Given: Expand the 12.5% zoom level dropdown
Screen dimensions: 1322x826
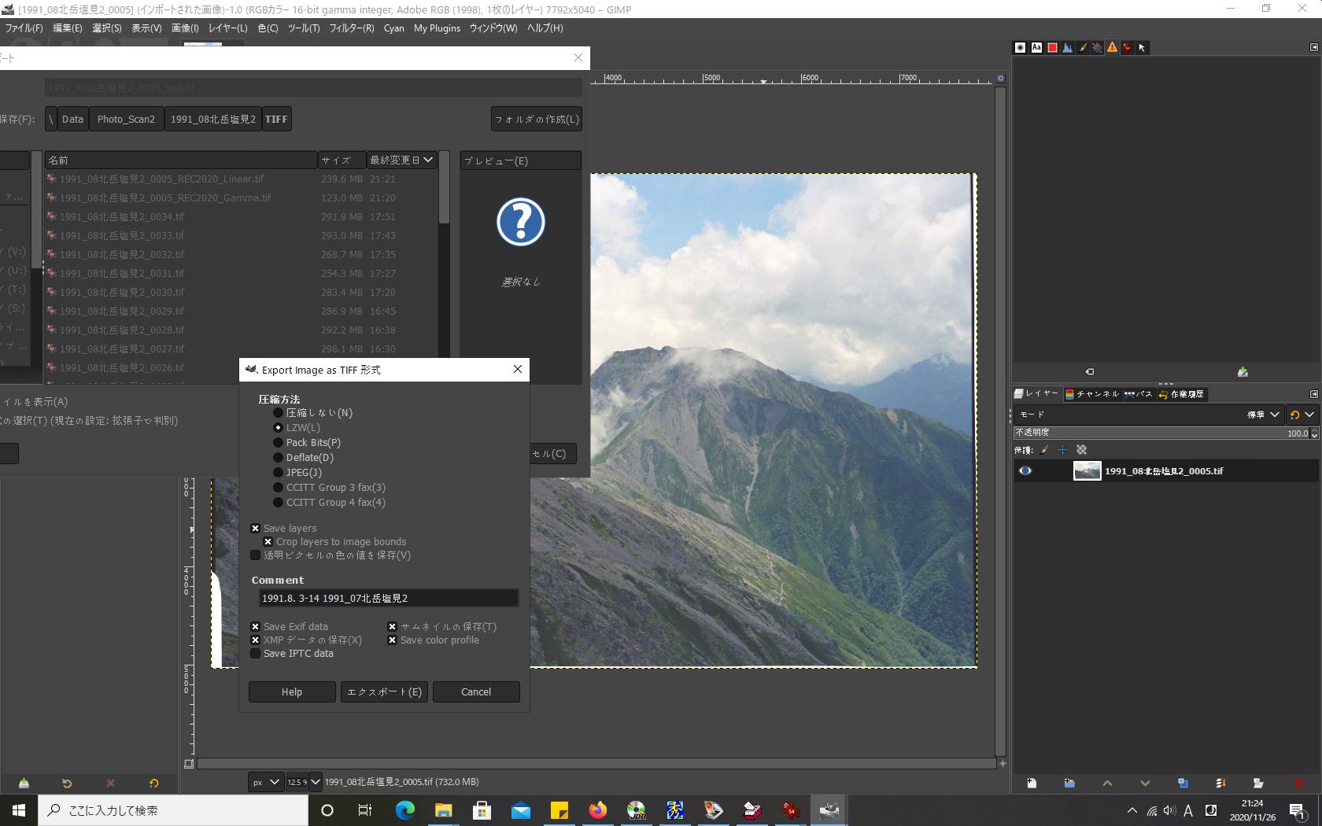Looking at the screenshot, I should (x=315, y=782).
